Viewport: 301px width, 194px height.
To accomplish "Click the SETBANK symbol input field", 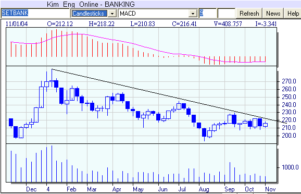I will [35, 13].
